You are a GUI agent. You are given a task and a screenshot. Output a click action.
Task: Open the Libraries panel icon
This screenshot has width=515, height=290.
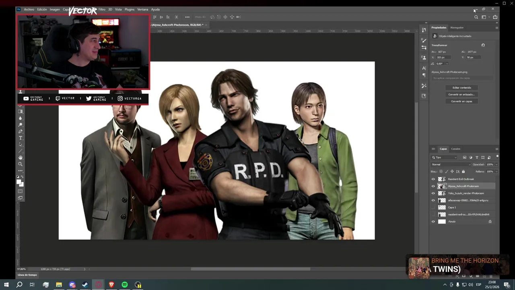click(424, 96)
